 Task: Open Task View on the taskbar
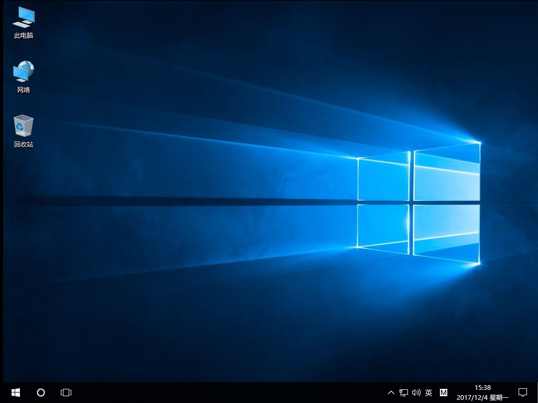66,392
